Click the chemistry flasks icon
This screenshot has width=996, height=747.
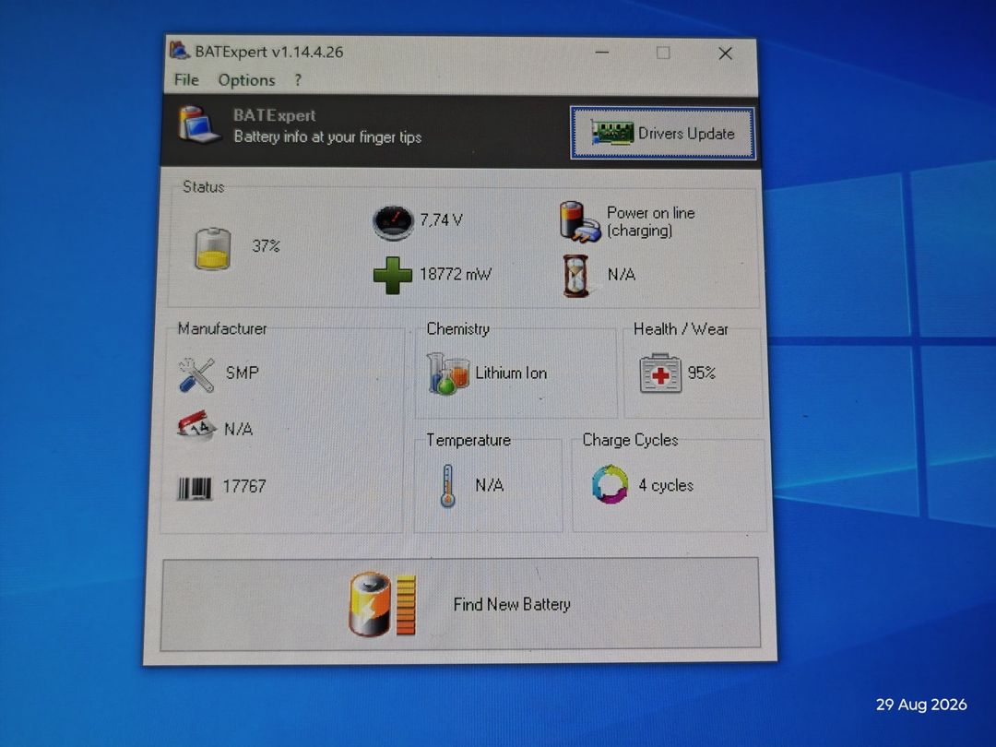[448, 373]
